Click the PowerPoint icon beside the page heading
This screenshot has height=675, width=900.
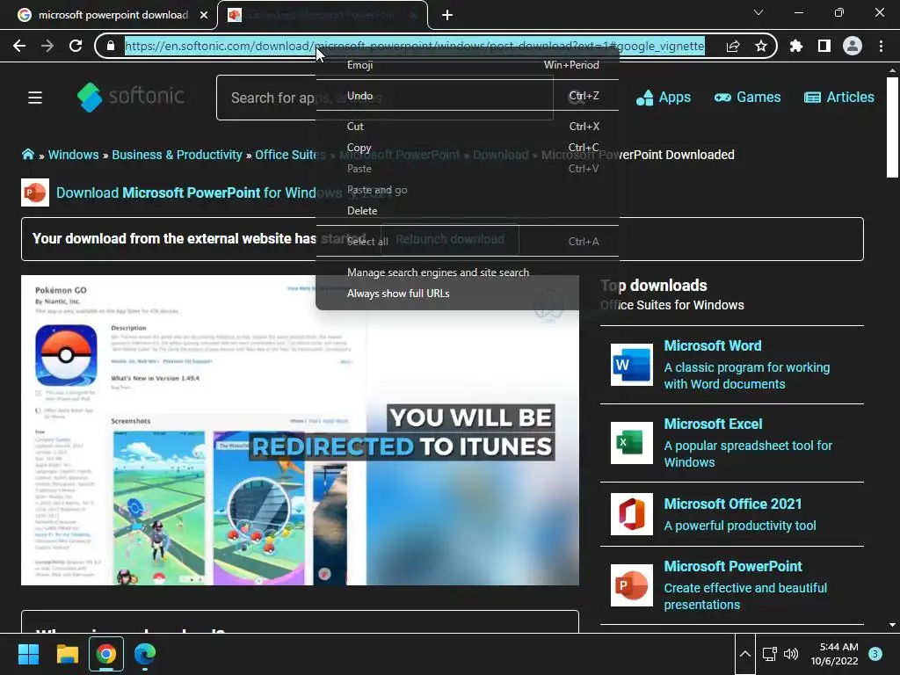tap(35, 192)
